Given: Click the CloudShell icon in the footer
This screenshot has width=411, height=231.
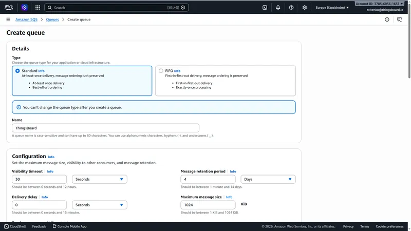Looking at the screenshot, I should [6, 226].
